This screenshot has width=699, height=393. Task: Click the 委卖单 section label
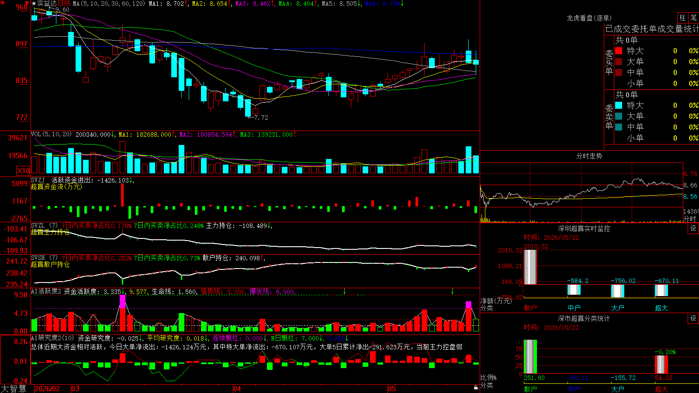click(x=609, y=117)
